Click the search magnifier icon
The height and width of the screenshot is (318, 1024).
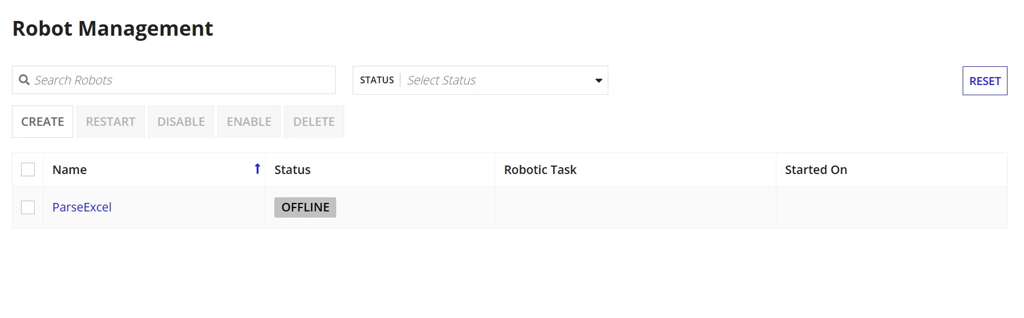pos(24,80)
